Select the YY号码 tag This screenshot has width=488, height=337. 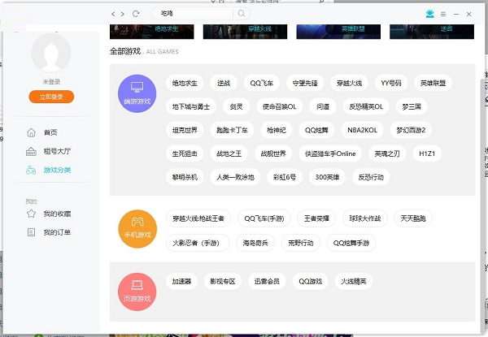tap(391, 83)
